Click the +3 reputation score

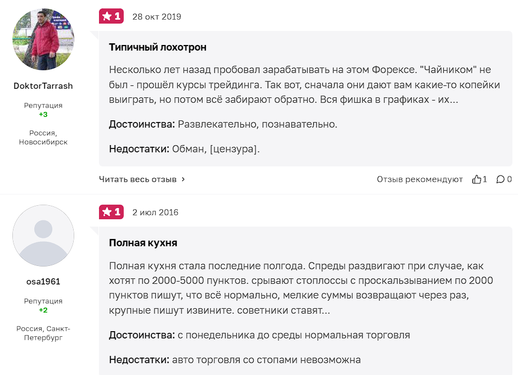pos(43,114)
